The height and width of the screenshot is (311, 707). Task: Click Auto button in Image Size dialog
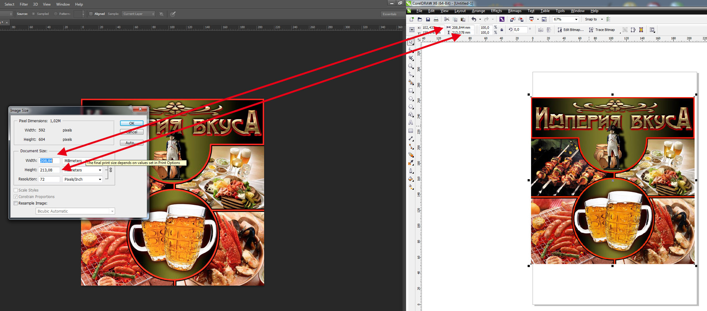click(132, 143)
